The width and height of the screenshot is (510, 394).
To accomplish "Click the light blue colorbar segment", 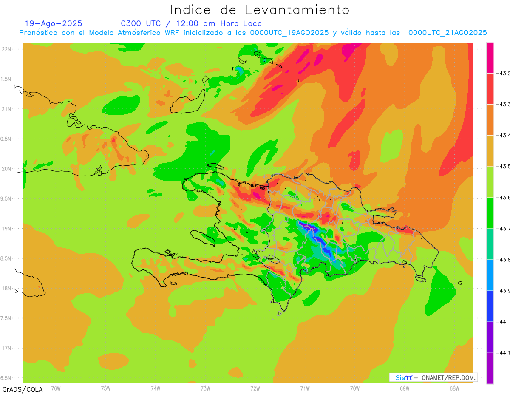I will [x=490, y=275].
